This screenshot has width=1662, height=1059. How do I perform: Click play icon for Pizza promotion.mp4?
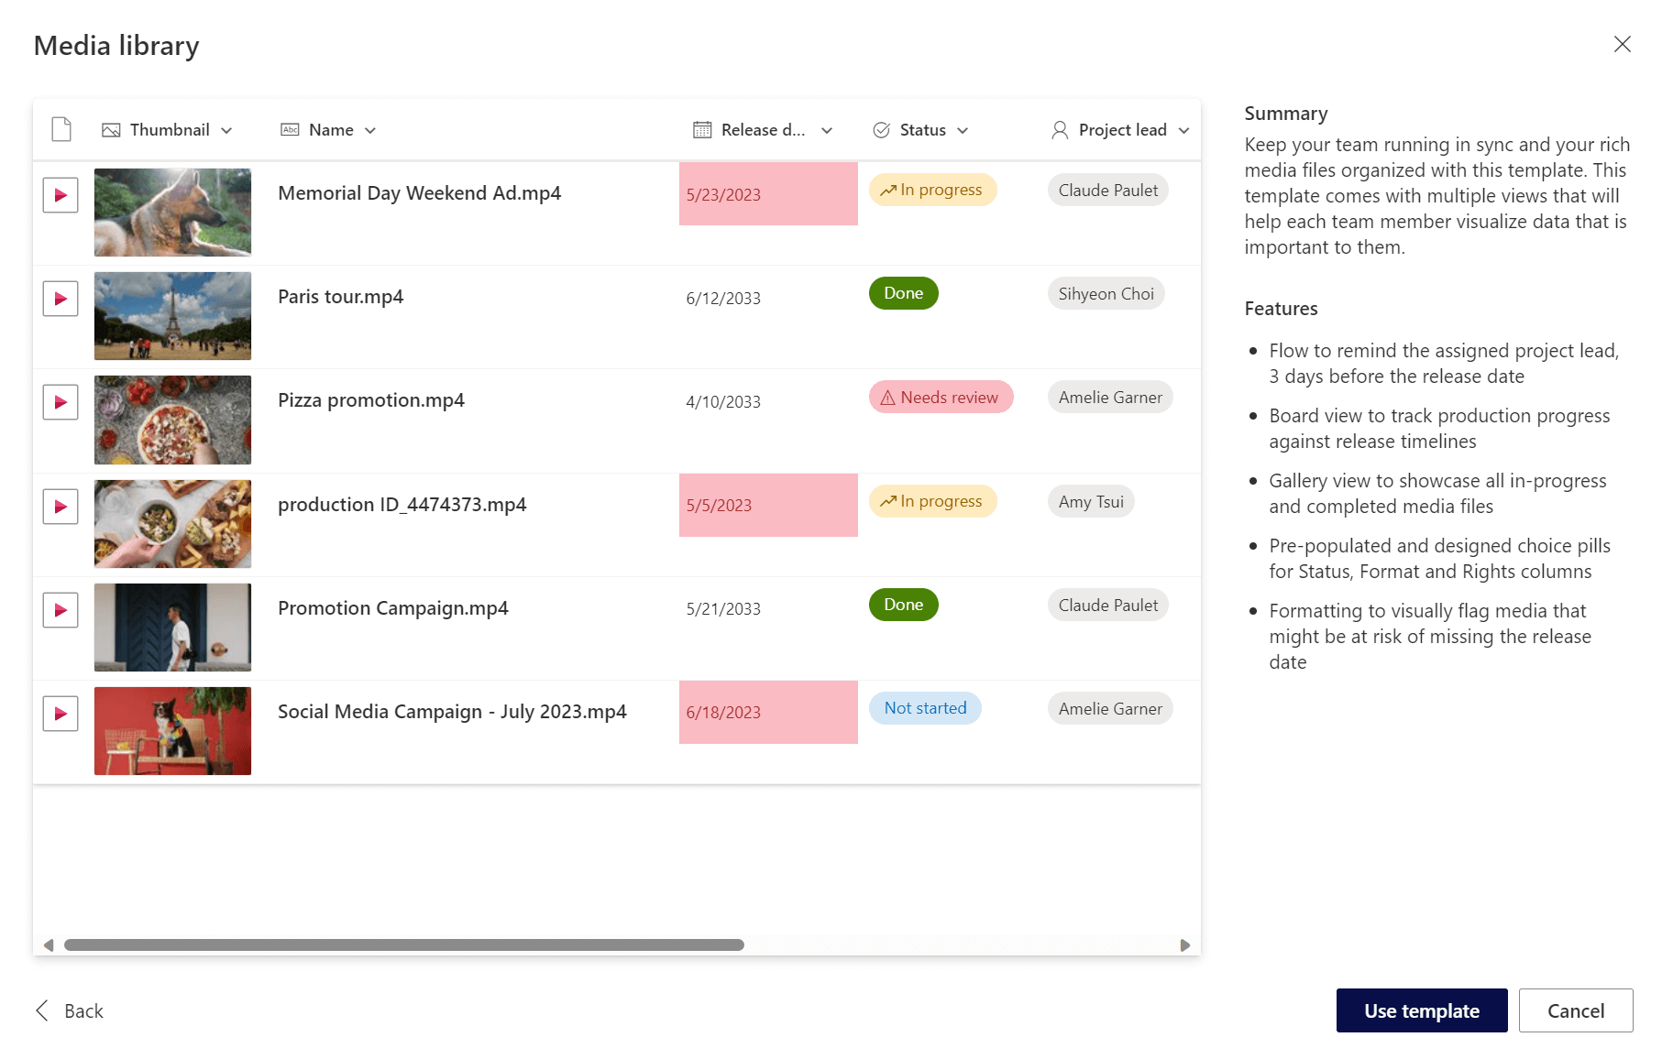[61, 402]
